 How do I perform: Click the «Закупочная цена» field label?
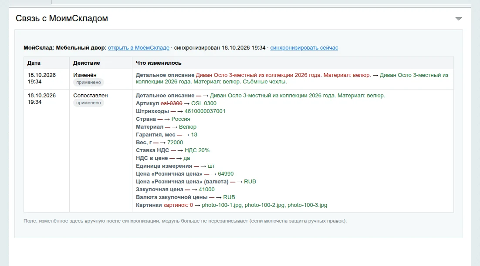(x=159, y=190)
